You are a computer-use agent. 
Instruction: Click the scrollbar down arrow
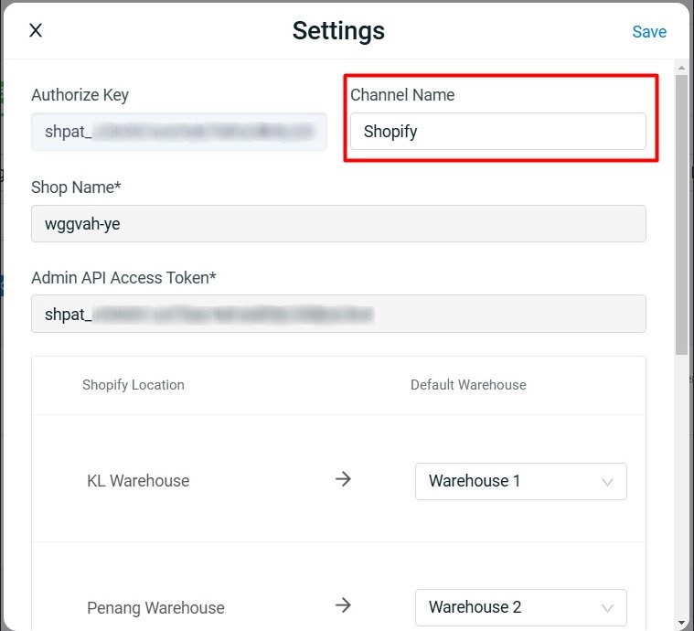681,623
